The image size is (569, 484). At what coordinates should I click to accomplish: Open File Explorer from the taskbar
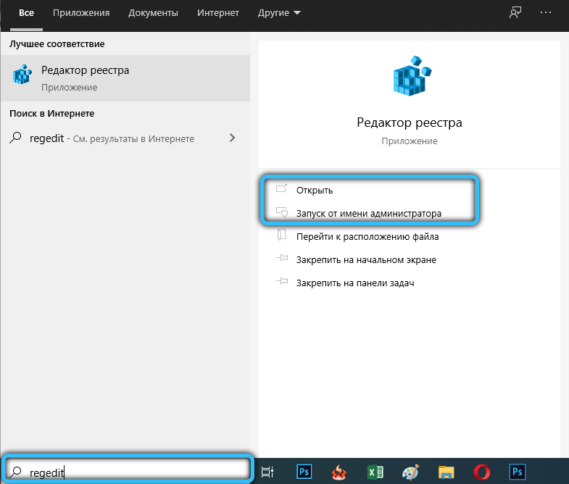coord(446,472)
